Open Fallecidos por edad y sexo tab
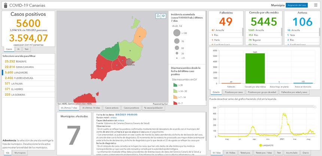The height and width of the screenshot is (156, 322). 294,92
